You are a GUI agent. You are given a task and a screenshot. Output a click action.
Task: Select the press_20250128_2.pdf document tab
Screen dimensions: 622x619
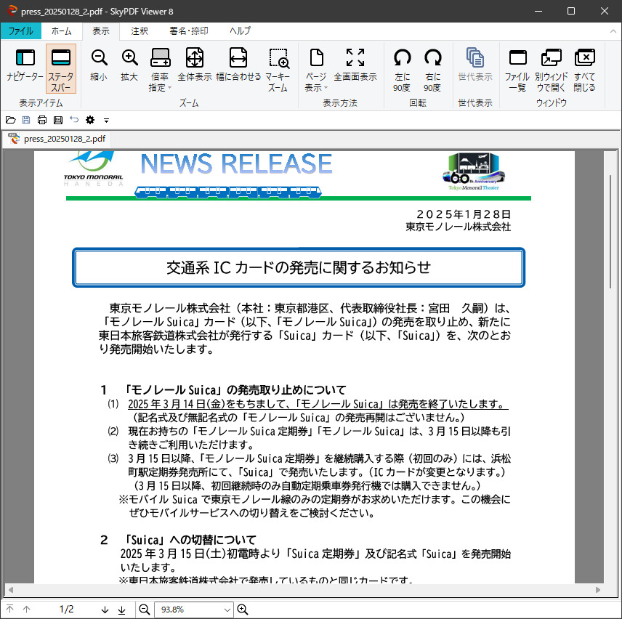coord(58,139)
